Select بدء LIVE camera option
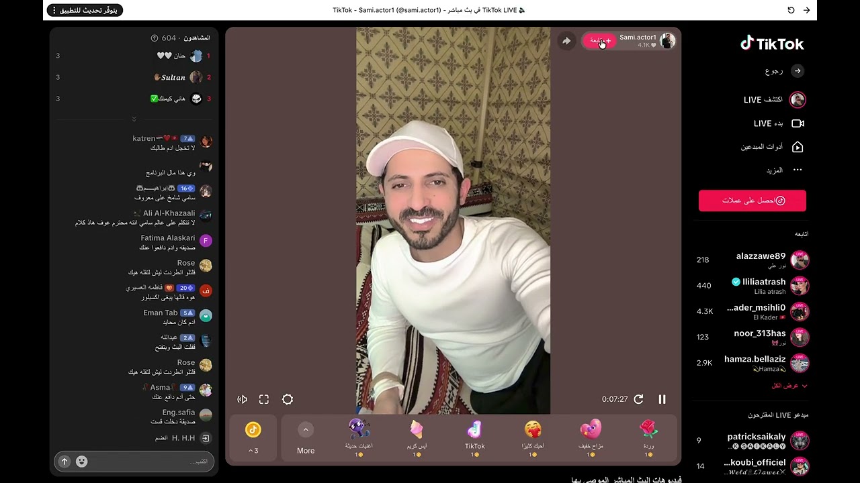This screenshot has height=483, width=860. click(x=778, y=123)
